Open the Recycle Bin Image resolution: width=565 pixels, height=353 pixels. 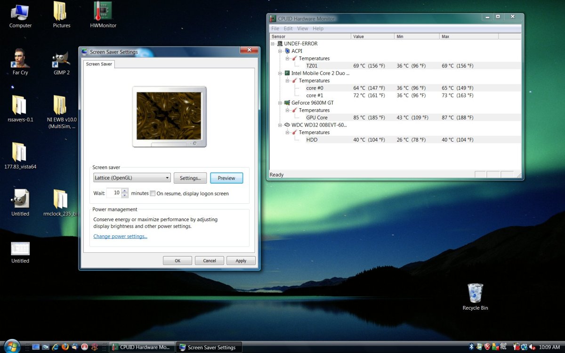click(x=475, y=293)
